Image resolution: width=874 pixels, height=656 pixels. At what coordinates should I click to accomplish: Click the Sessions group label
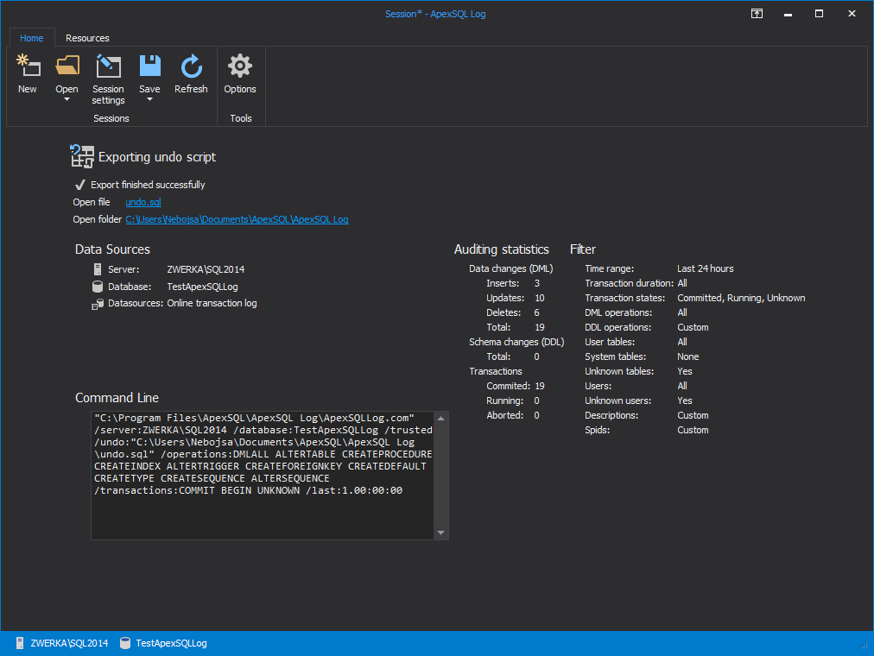point(111,118)
